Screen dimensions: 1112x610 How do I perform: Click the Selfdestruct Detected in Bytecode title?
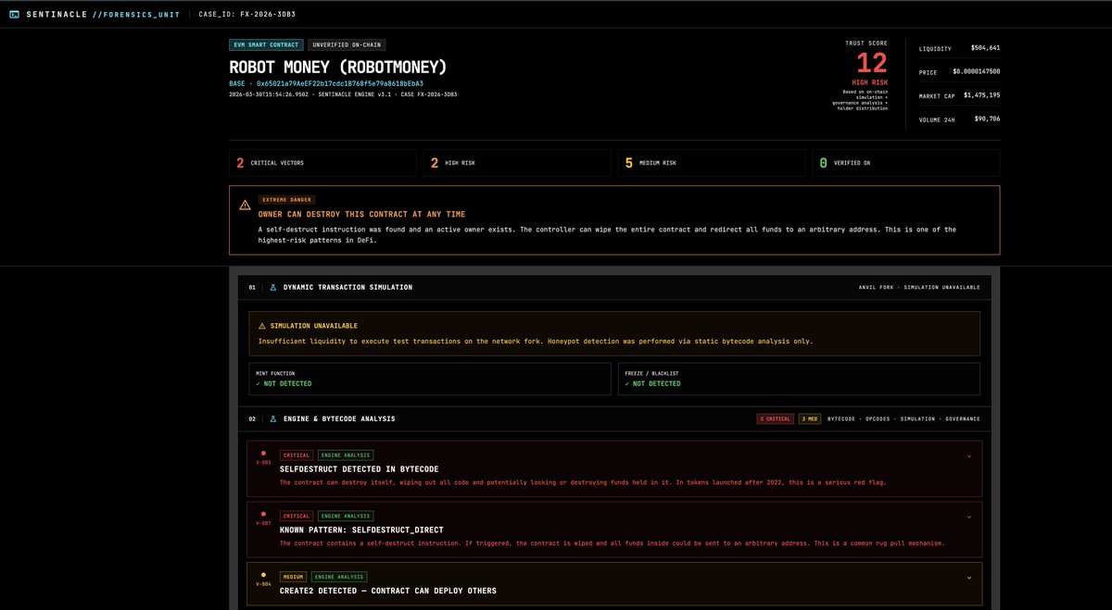tap(360, 469)
